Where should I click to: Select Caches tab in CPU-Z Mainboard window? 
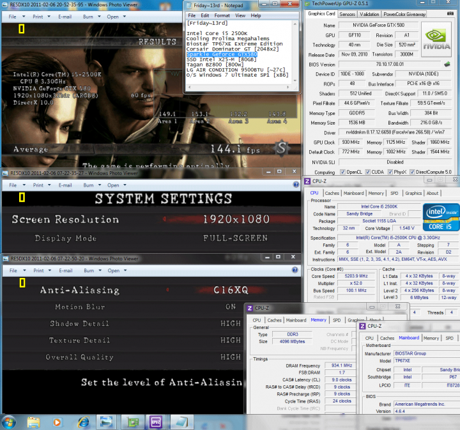pyautogui.click(x=387, y=338)
